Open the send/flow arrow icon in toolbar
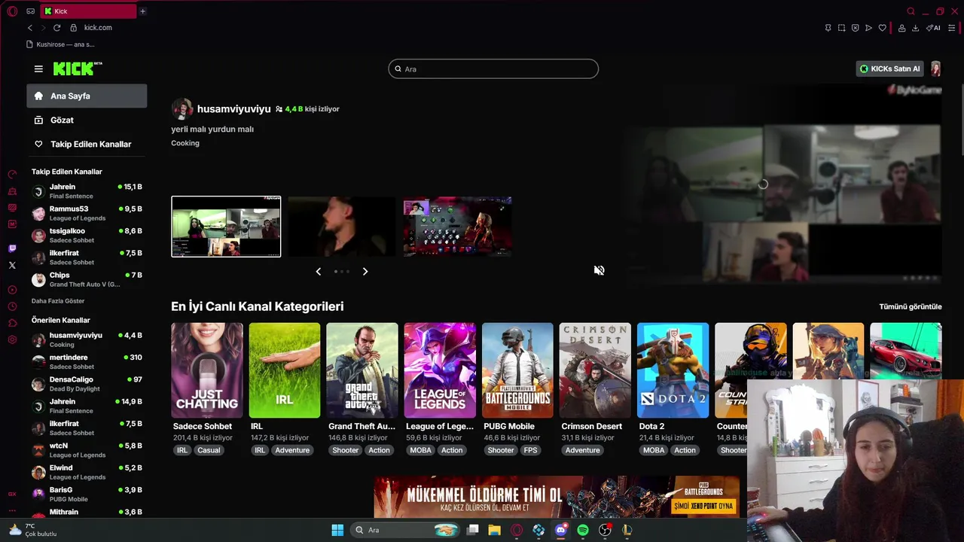The width and height of the screenshot is (964, 542). 868,28
